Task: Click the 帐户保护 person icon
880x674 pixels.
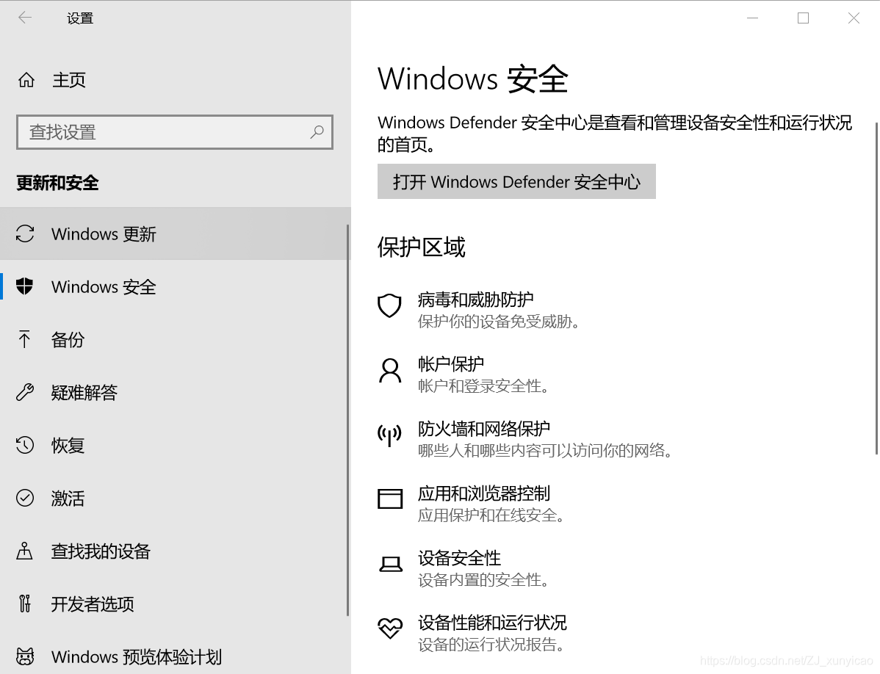Action: click(x=390, y=371)
